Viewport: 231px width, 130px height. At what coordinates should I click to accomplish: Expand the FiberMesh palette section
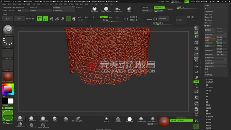[209, 88]
